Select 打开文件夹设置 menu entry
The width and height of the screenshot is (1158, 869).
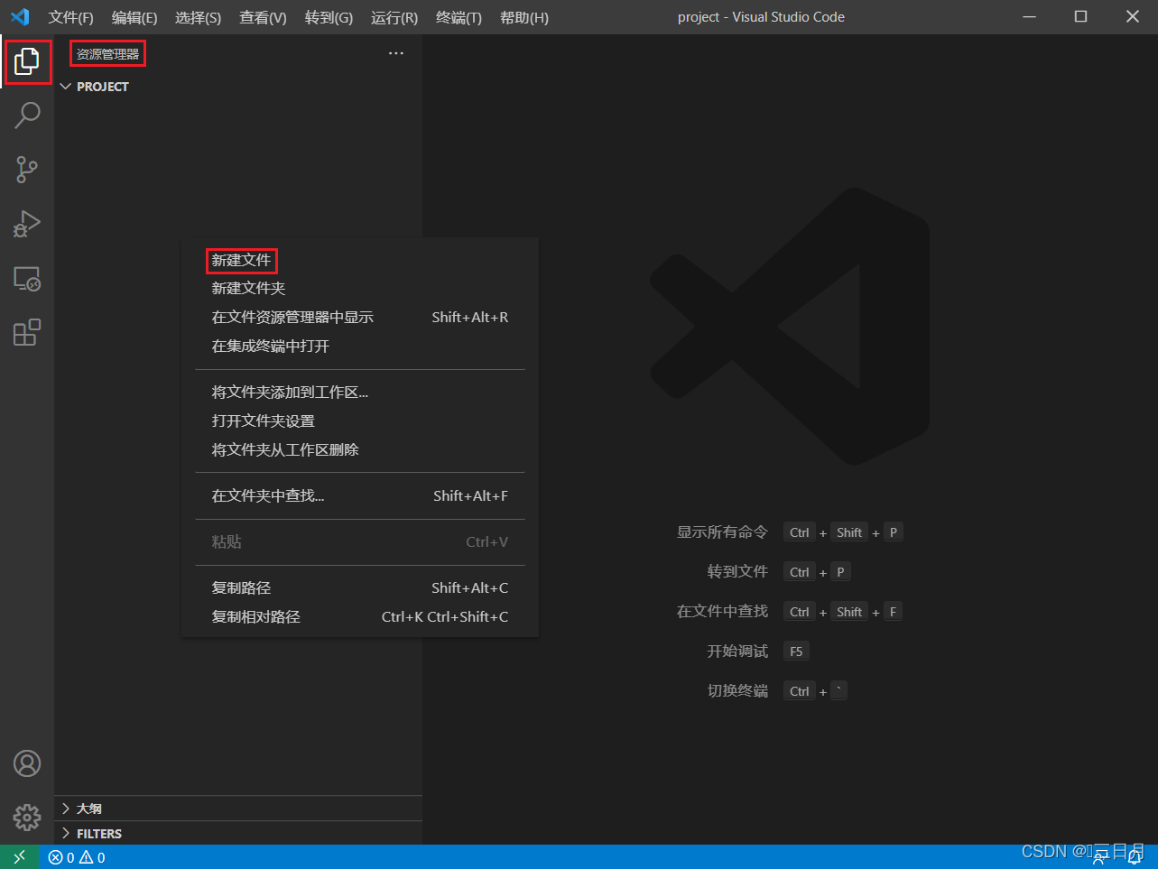pyautogui.click(x=360, y=421)
